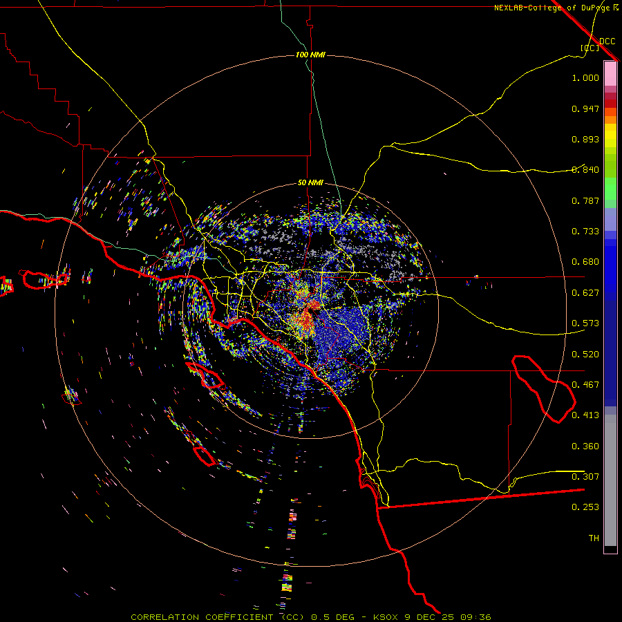
Task: Click the 1.000 value on the color scale
Action: tap(585, 77)
